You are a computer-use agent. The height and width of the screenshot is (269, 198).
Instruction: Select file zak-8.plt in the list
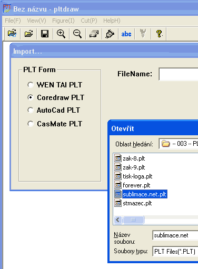coord(134,158)
